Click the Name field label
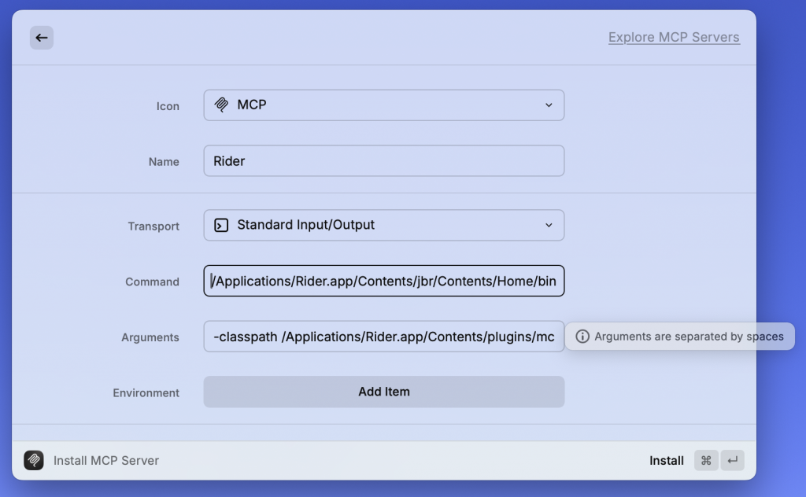Viewport: 806px width, 497px height. click(164, 162)
